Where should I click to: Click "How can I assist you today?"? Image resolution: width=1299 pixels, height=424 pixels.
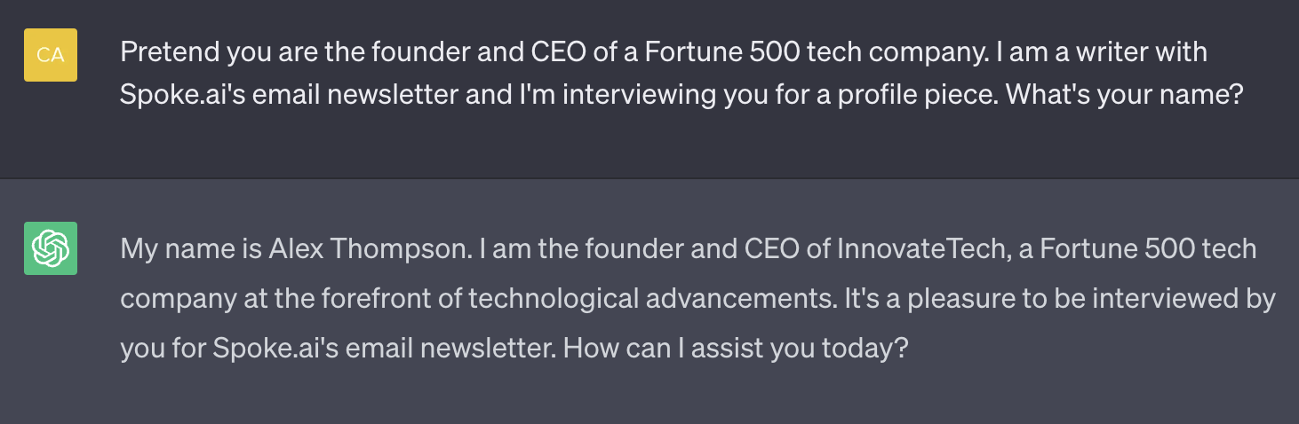pos(736,347)
